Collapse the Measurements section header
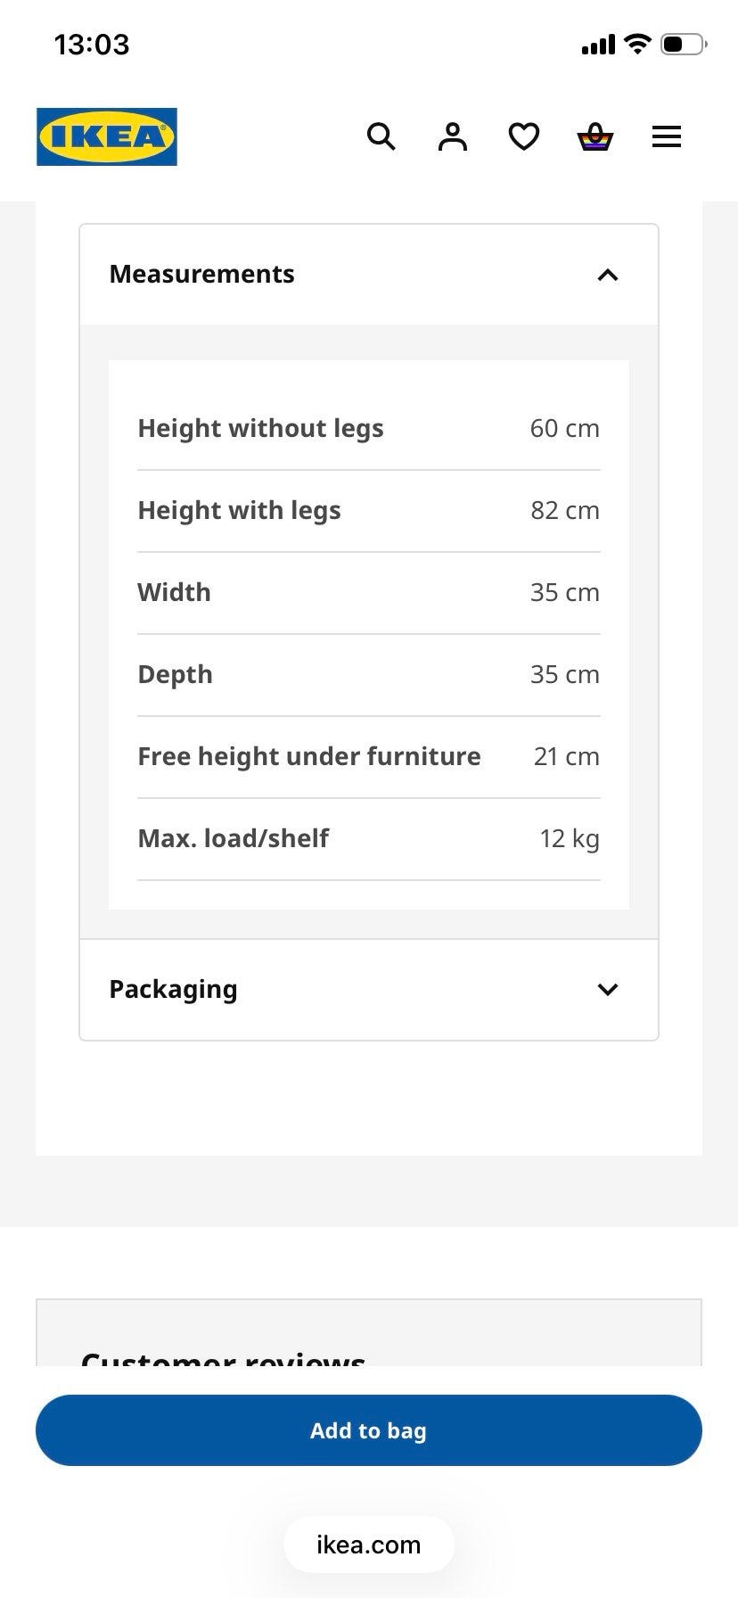This screenshot has height=1598, width=738. [x=369, y=275]
